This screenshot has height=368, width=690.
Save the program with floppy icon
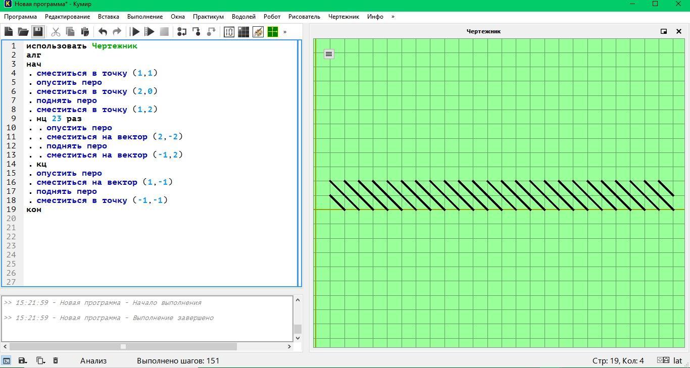coord(37,32)
